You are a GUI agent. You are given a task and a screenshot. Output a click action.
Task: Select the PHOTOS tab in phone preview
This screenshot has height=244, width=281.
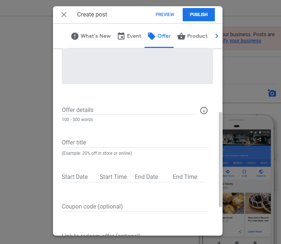pyautogui.click(x=251, y=163)
